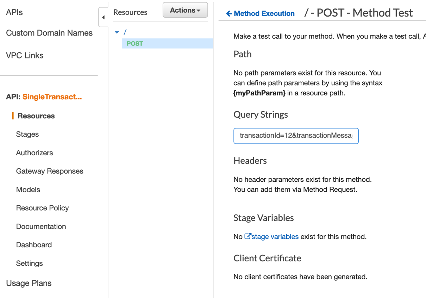Select the POST method in resource tree
Screen dimensions: 426x298
point(135,44)
